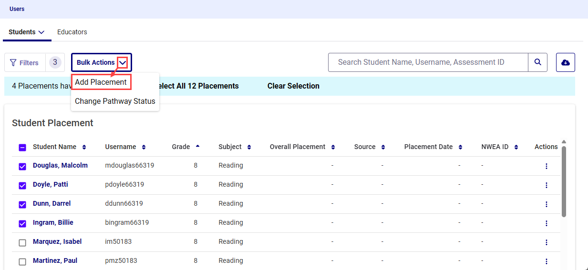Check Martinez, Paul row checkbox

(22, 262)
